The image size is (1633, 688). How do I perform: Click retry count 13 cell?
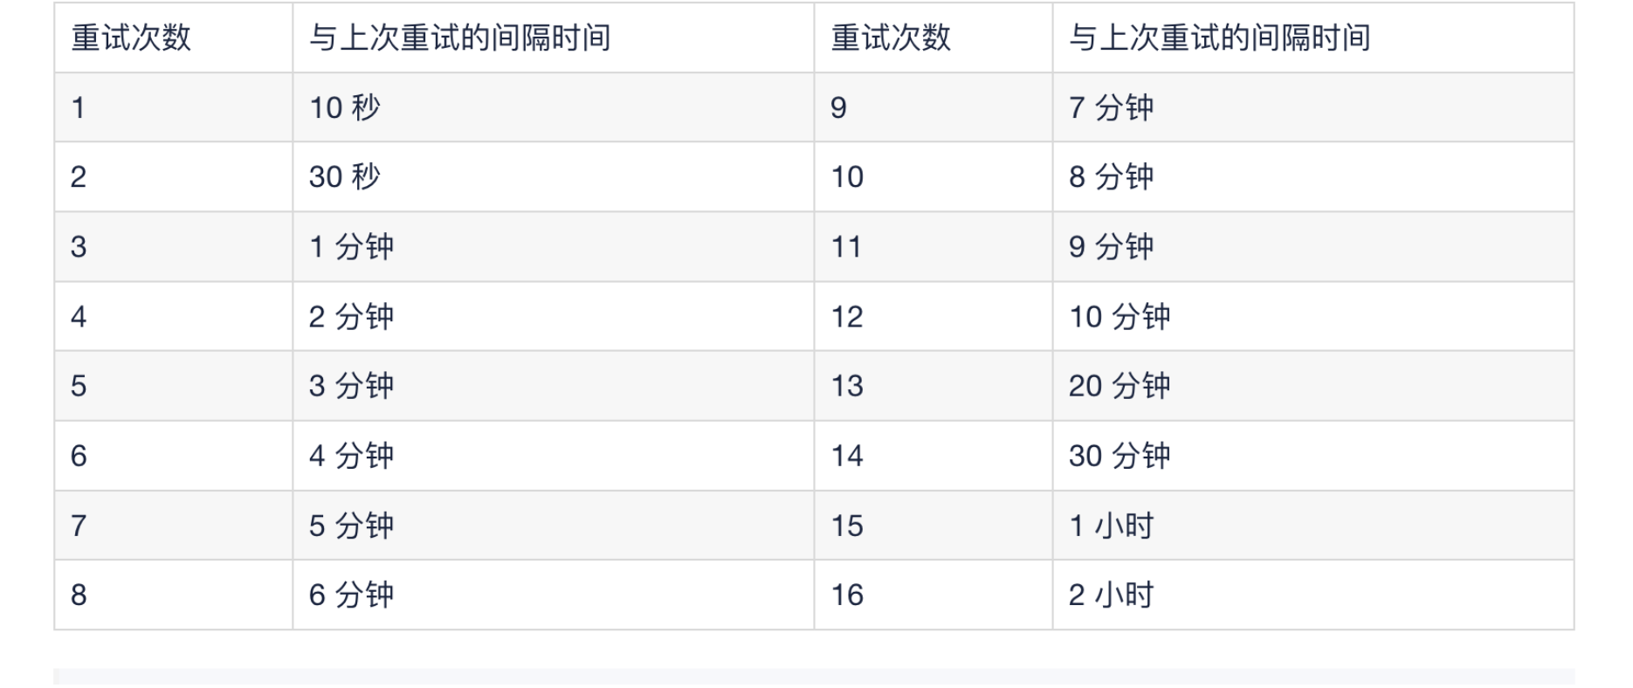point(847,385)
